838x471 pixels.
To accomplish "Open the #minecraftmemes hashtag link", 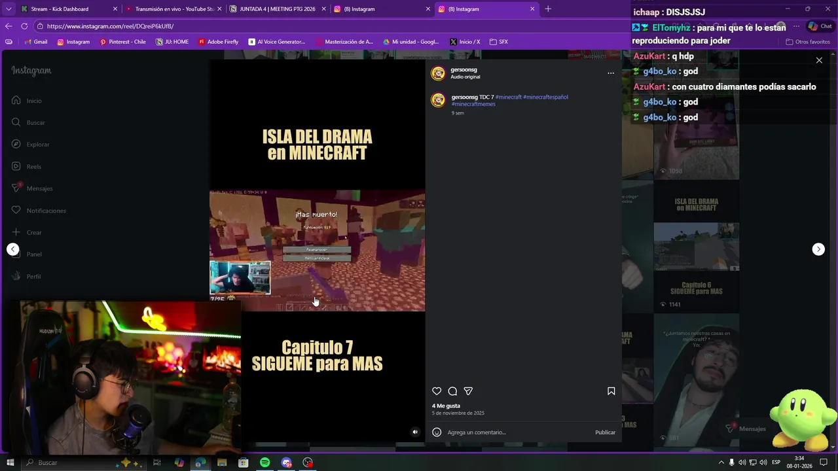I will (473, 104).
